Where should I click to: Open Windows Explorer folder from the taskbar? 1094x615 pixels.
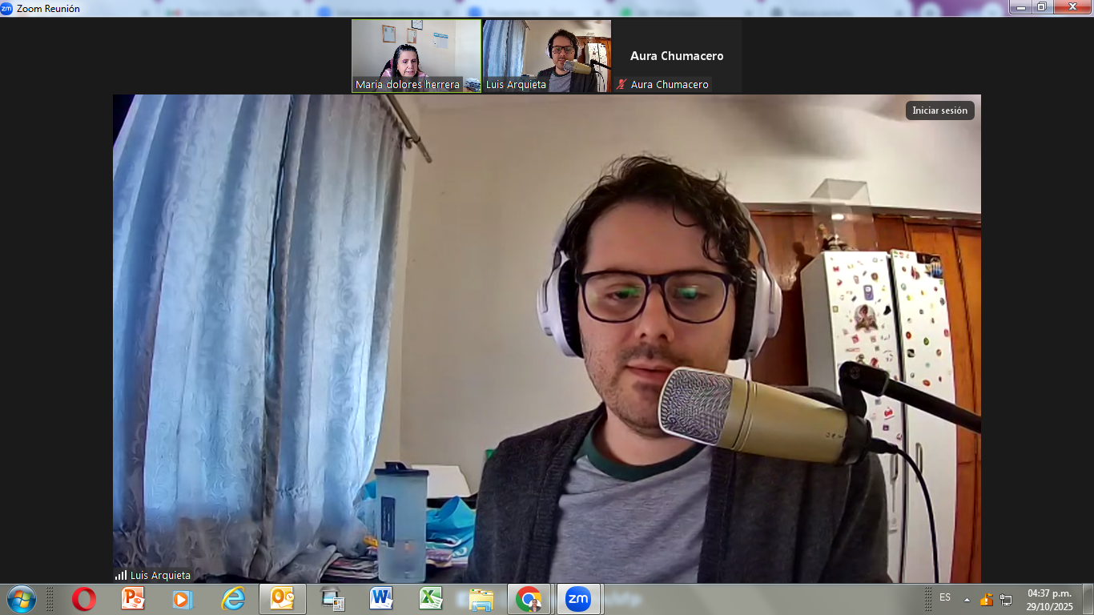481,599
